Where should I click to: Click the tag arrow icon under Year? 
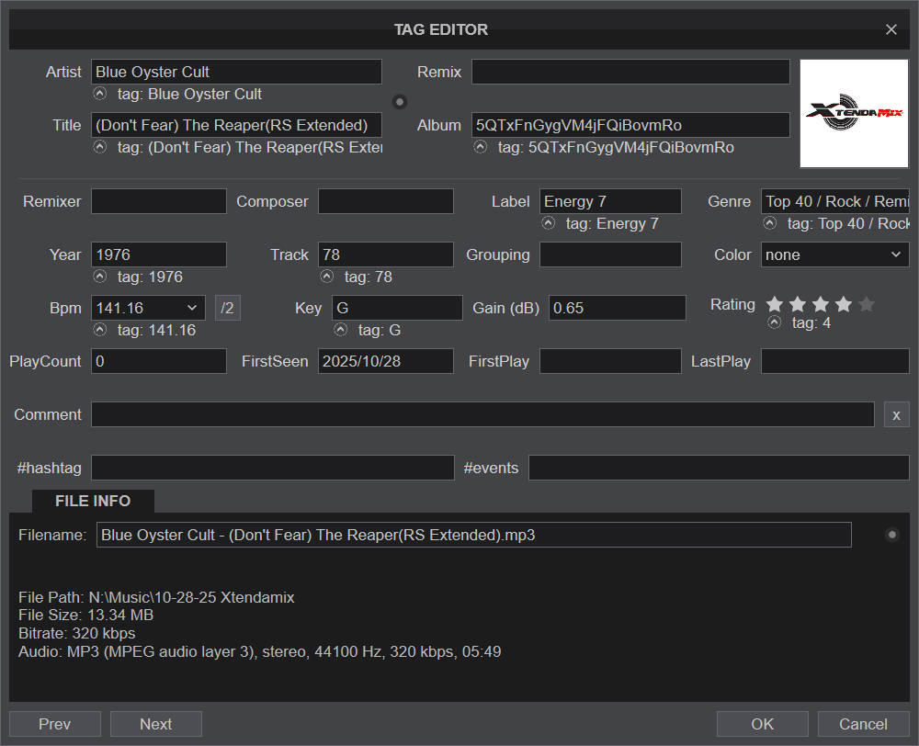[x=100, y=277]
